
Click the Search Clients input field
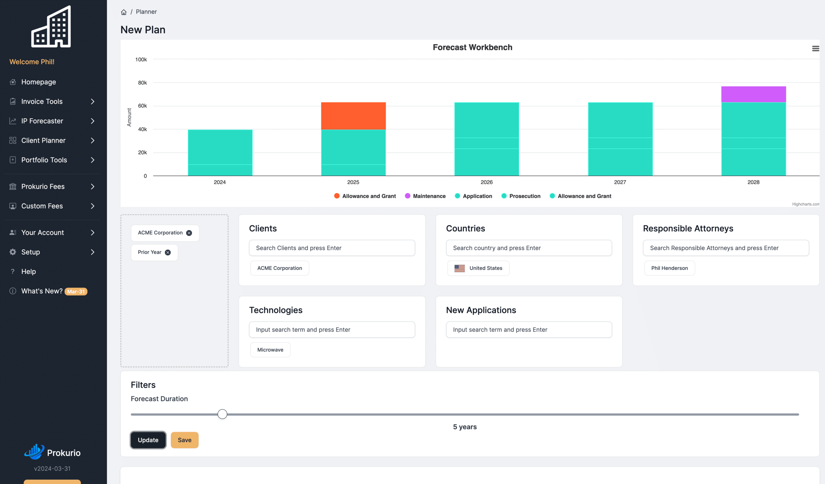pyautogui.click(x=332, y=248)
